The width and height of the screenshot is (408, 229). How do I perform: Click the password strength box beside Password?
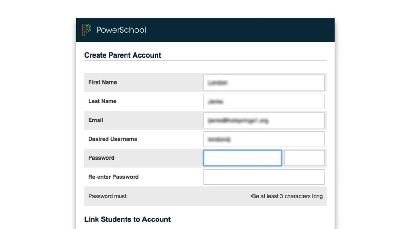click(x=304, y=158)
